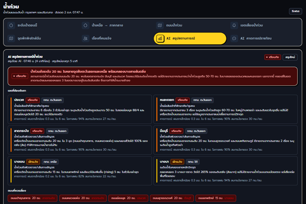Click the red alert banner headline about 20 ซม. flooding

pos(88,71)
